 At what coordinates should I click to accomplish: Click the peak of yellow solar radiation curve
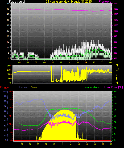click(64, 110)
